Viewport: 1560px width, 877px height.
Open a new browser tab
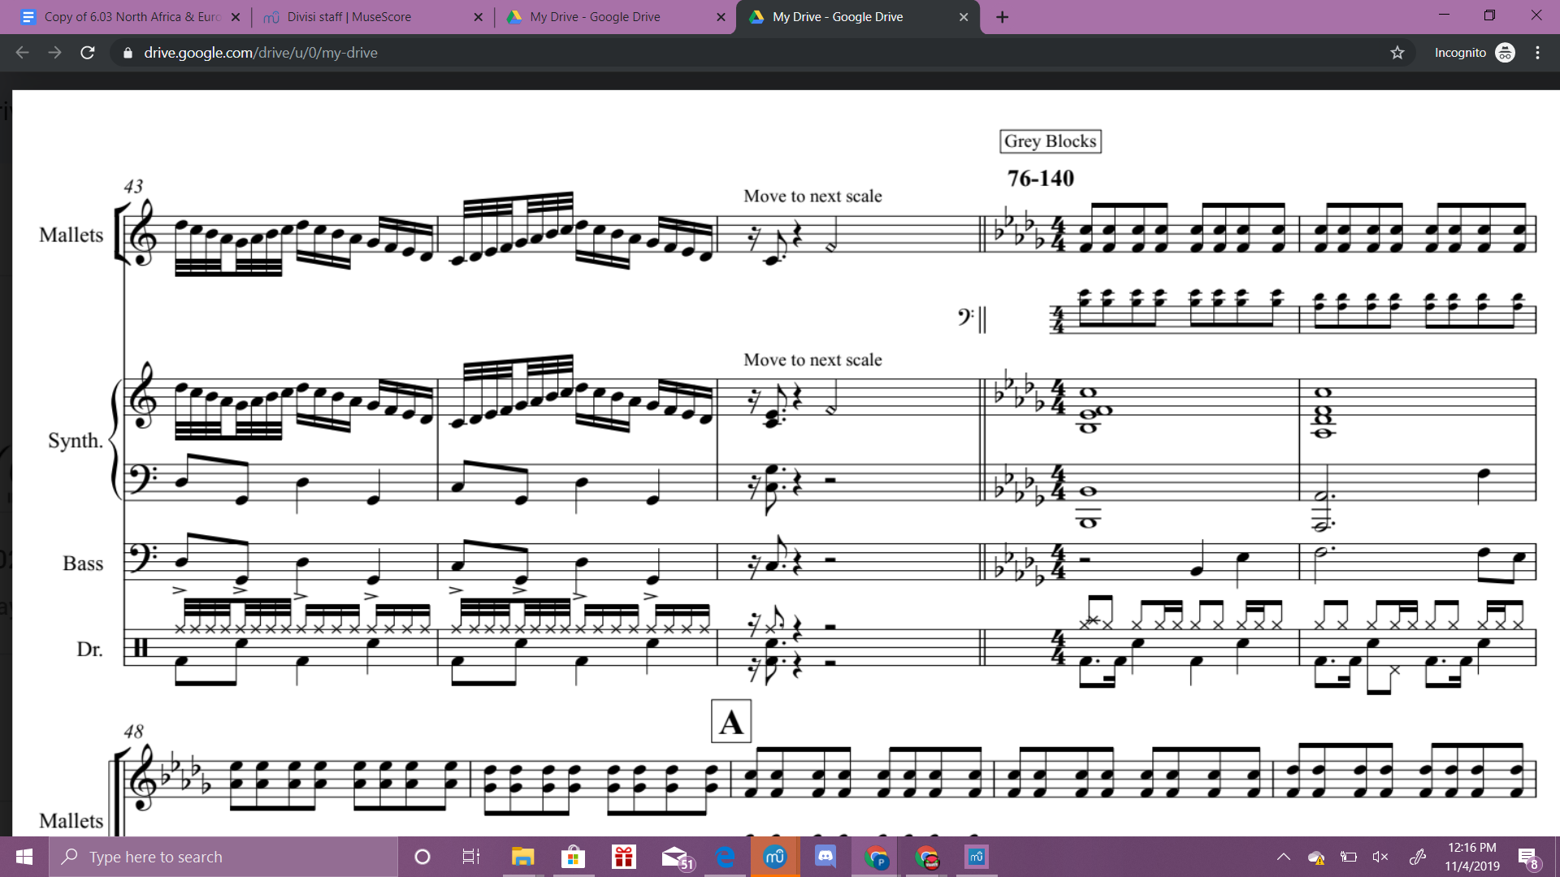[1003, 17]
